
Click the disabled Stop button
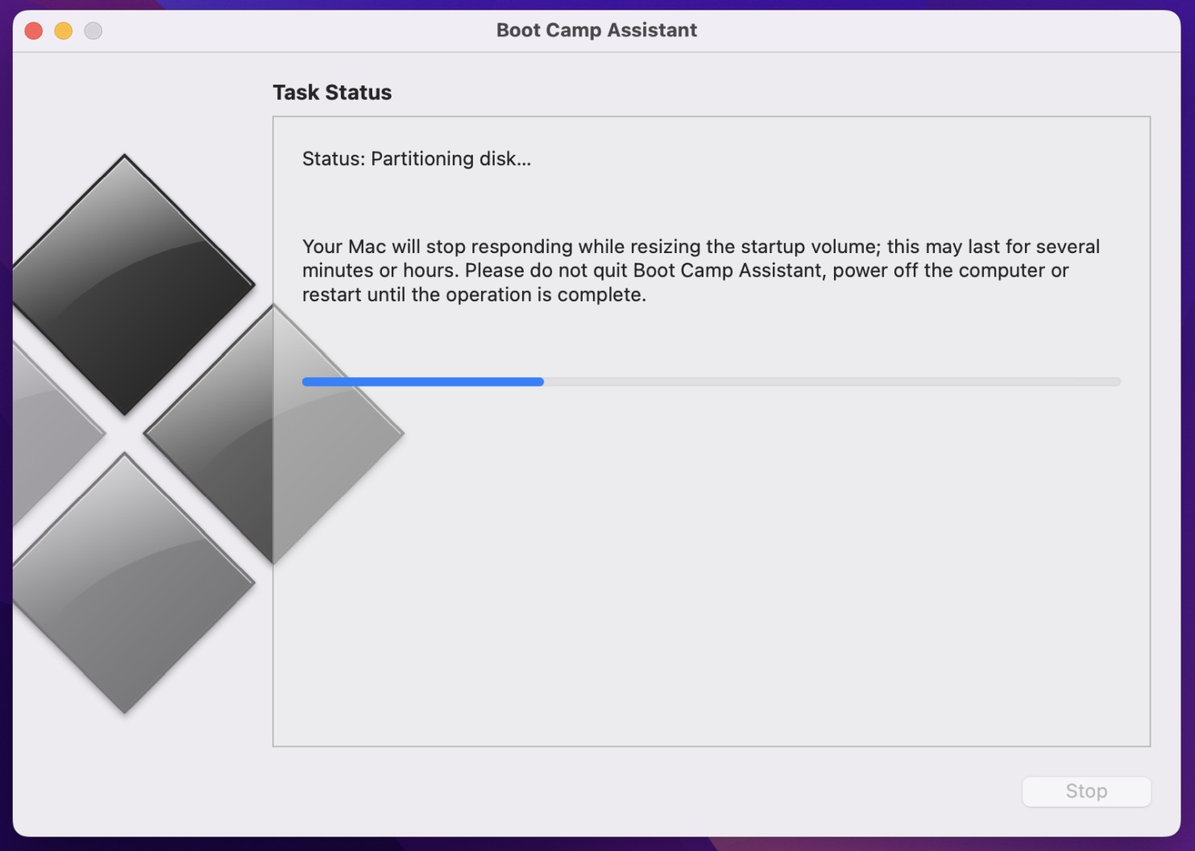click(x=1086, y=791)
